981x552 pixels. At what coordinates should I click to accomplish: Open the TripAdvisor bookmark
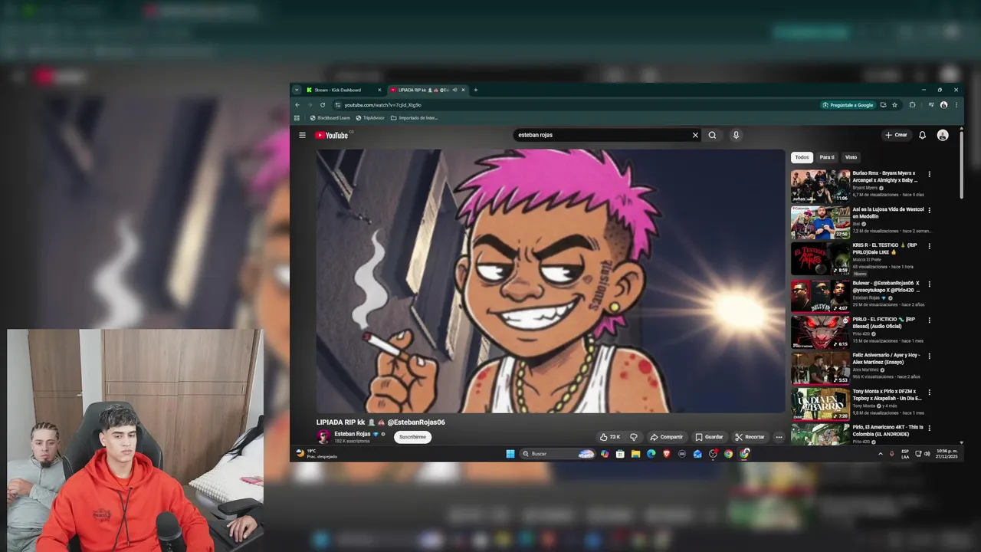click(370, 118)
